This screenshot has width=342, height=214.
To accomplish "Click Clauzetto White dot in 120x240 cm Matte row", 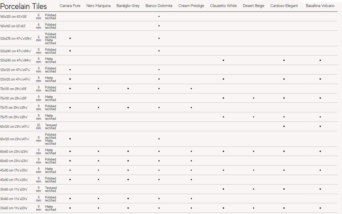I will 223,60.
